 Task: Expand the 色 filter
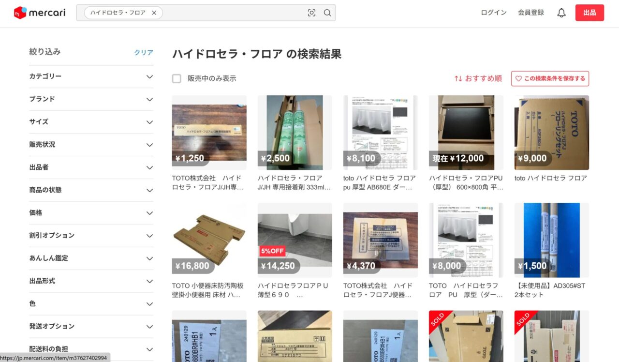pyautogui.click(x=91, y=304)
